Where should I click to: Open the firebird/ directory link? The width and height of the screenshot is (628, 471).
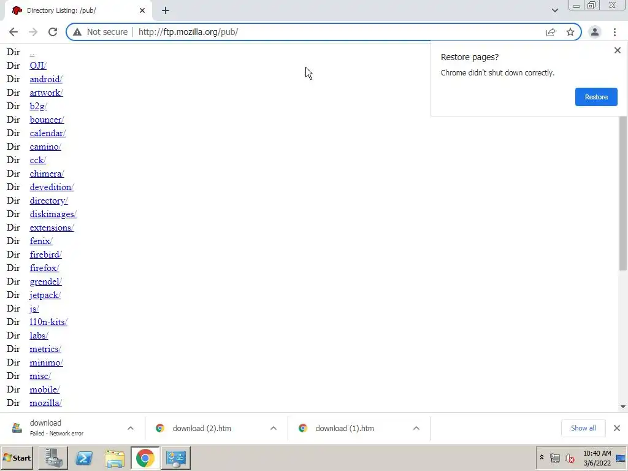tap(45, 255)
